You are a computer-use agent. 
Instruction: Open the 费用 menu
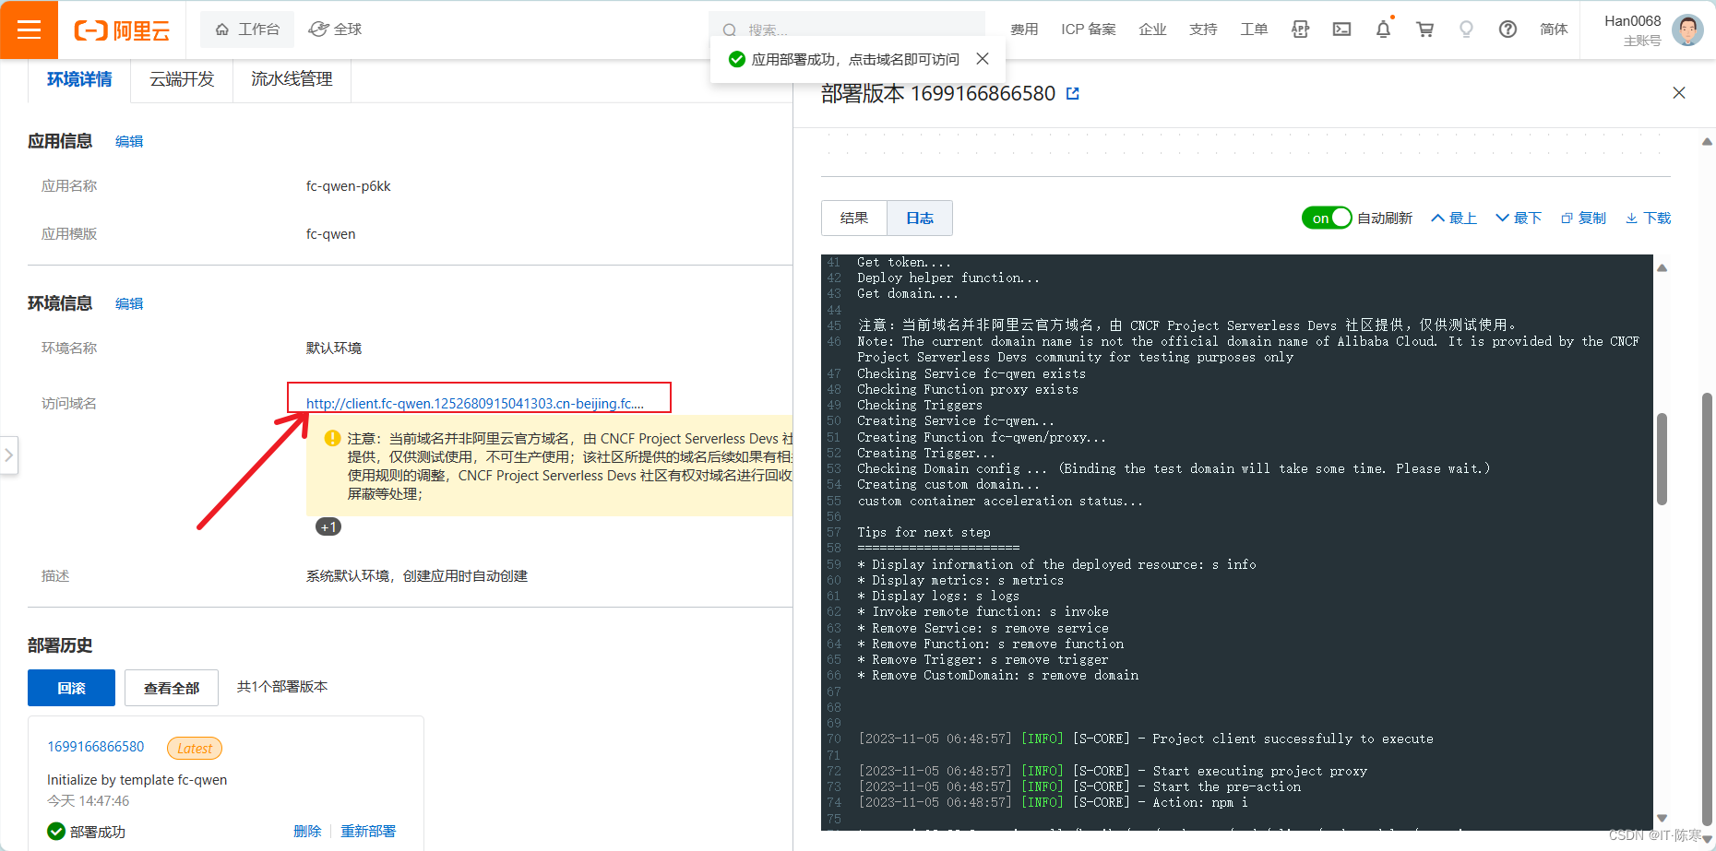(1024, 30)
